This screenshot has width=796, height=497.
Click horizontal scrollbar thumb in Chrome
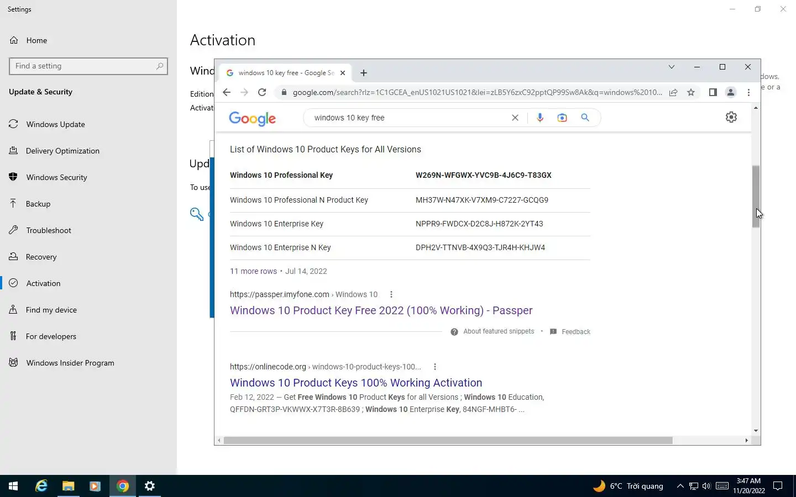[x=448, y=440]
